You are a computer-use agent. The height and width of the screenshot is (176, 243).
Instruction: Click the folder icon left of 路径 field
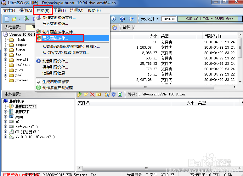[115, 27]
